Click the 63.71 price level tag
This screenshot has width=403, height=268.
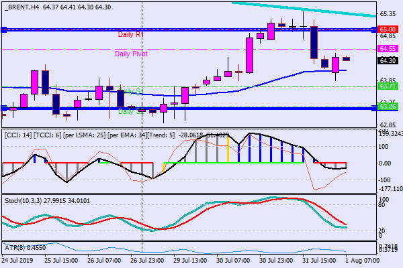388,86
